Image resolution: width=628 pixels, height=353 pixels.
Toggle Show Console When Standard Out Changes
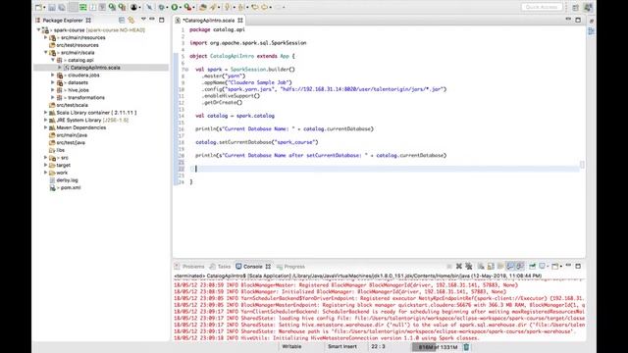click(x=510, y=266)
